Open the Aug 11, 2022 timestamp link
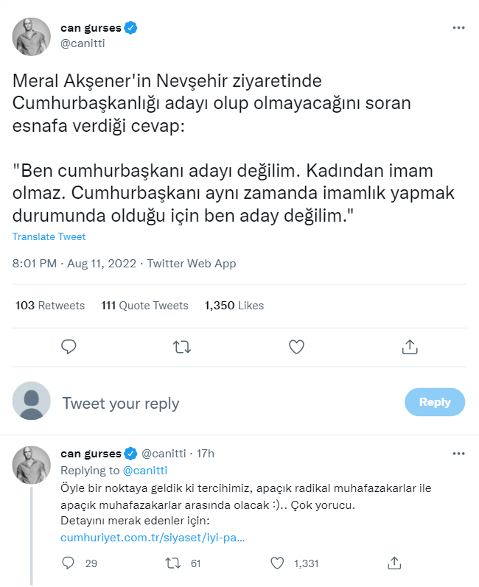479x587 pixels. pyautogui.click(x=102, y=264)
